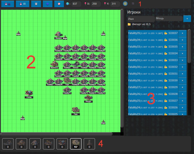Click the save with grid toolbar button
194x154 pixels.
coord(23,4)
